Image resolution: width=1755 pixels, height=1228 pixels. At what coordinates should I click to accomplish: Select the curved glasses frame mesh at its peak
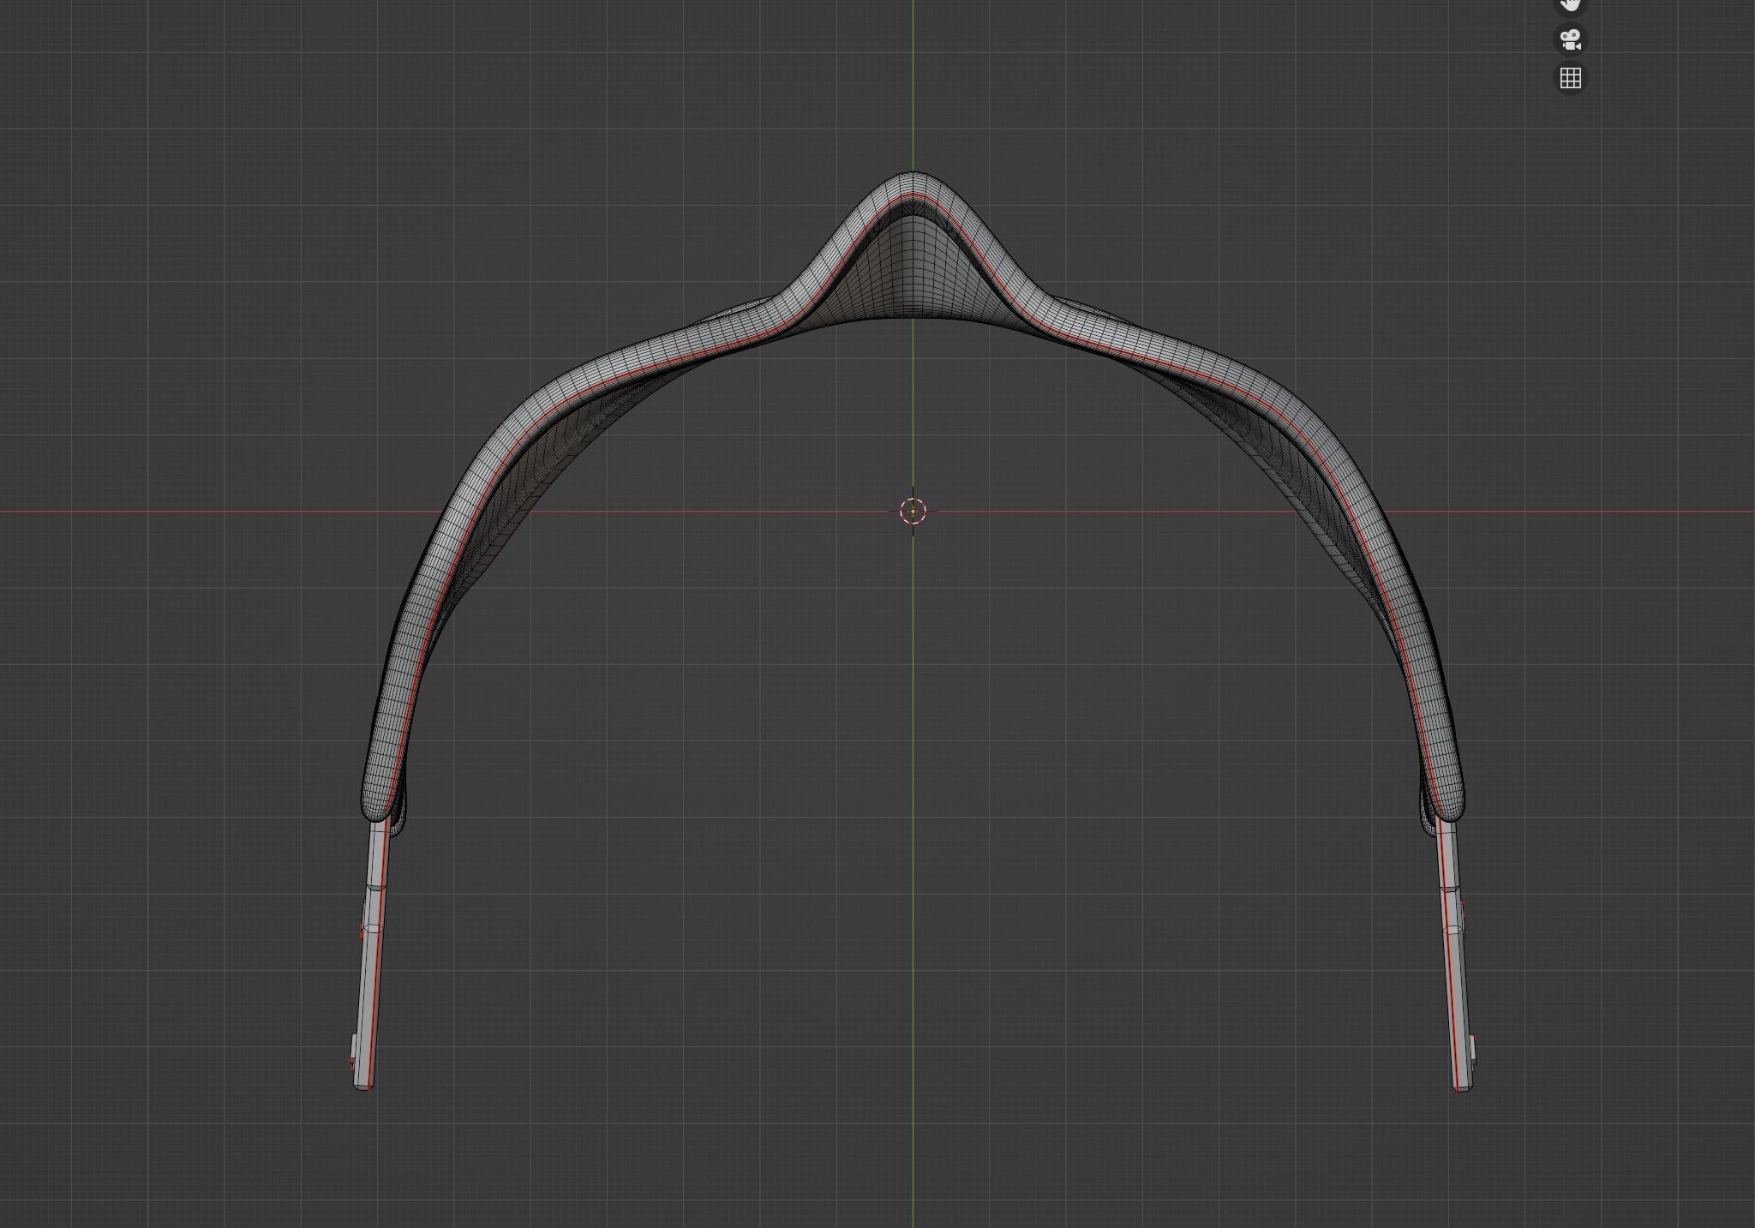(x=913, y=185)
